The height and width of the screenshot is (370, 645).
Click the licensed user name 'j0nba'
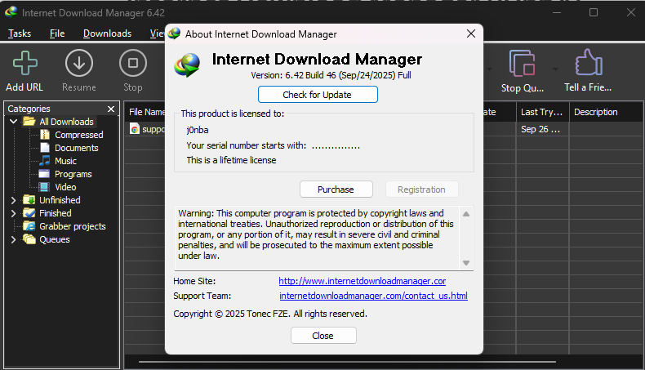click(198, 130)
